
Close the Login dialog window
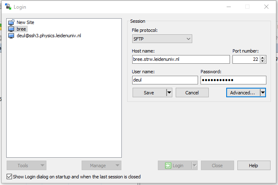click(266, 7)
